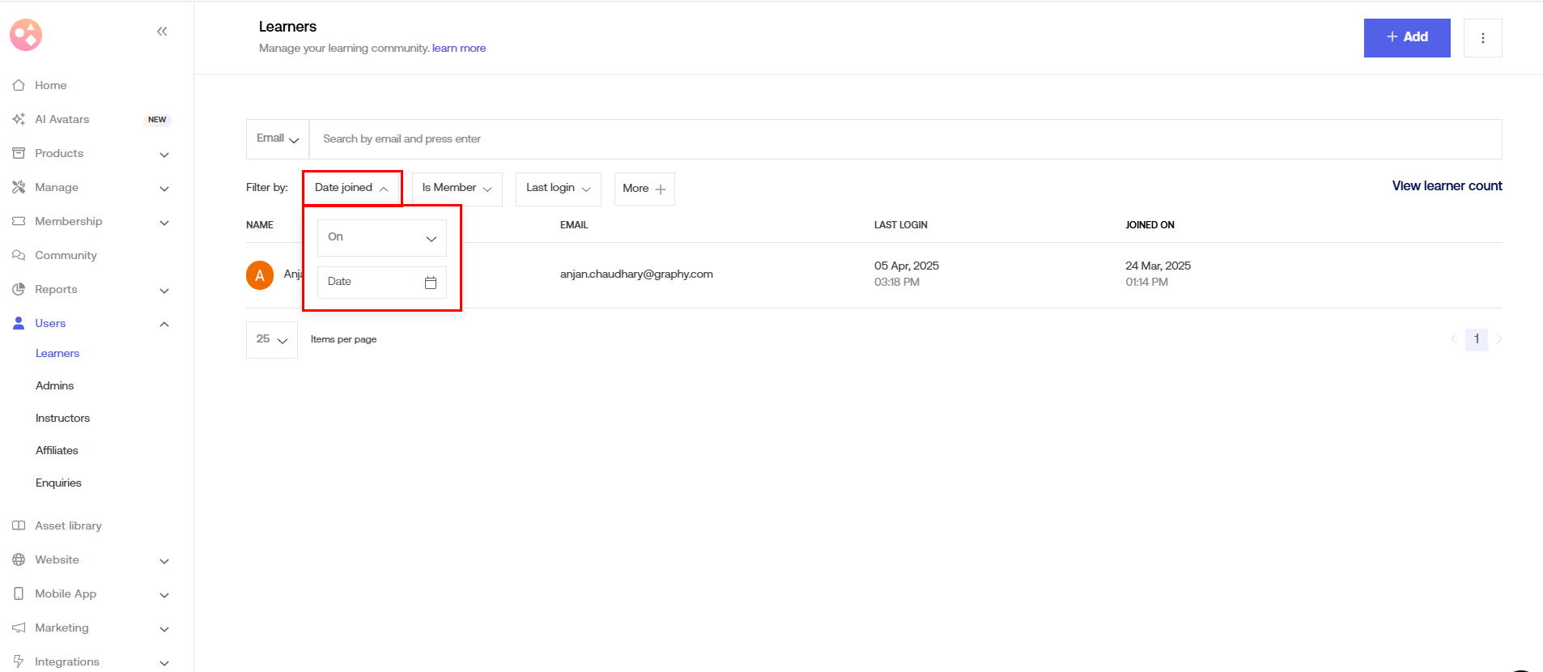Collapse the sidebar with double-chevron icon
This screenshot has height=672, width=1543.
pyautogui.click(x=162, y=32)
